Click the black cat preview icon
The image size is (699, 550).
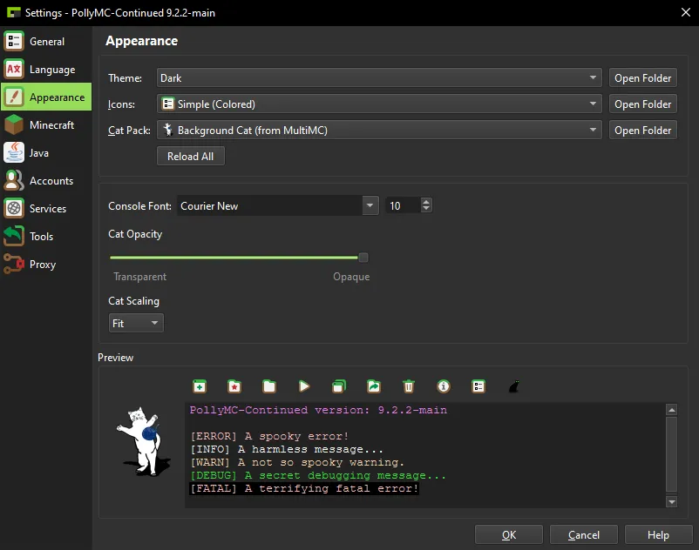coord(513,386)
